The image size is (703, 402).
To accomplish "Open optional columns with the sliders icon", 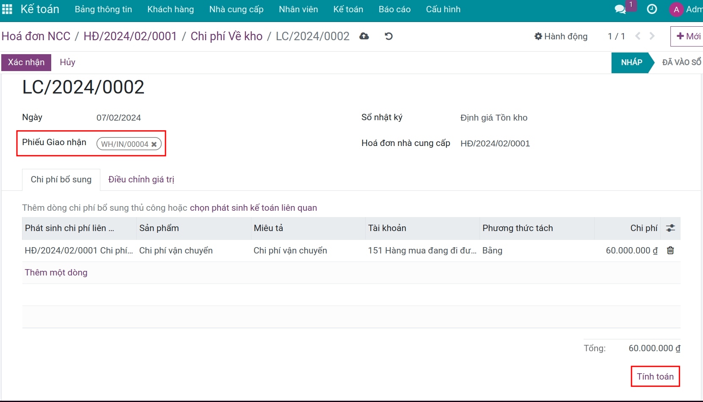I will click(670, 228).
